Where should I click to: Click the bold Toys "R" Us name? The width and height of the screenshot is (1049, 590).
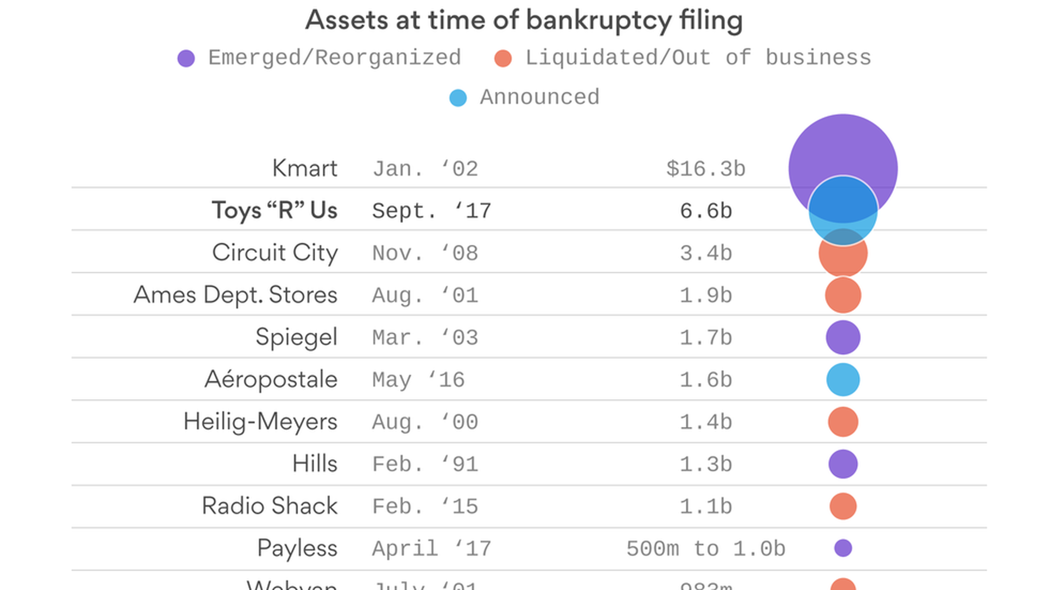click(274, 210)
